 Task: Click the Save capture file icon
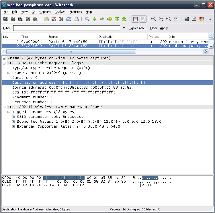click(x=54, y=19)
